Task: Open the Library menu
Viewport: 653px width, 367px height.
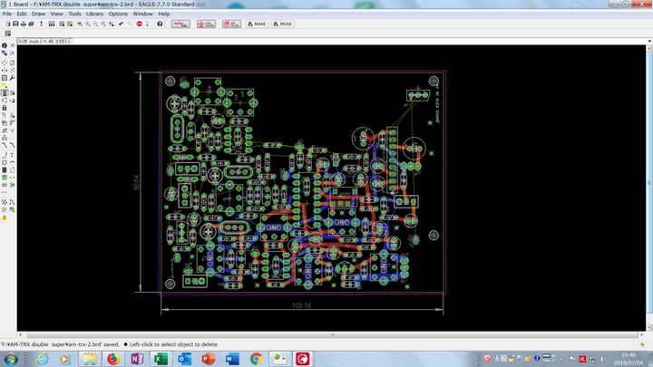Action: coord(94,14)
